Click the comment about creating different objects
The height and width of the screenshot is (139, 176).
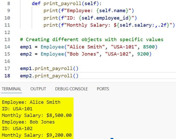[92, 40]
